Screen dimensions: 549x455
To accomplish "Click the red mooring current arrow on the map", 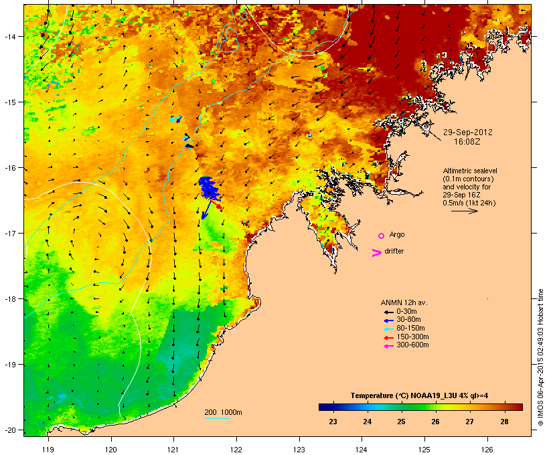I will [x=218, y=205].
